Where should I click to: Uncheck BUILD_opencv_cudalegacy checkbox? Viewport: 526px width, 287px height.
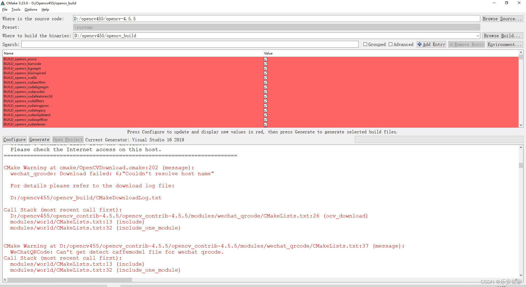click(x=265, y=110)
